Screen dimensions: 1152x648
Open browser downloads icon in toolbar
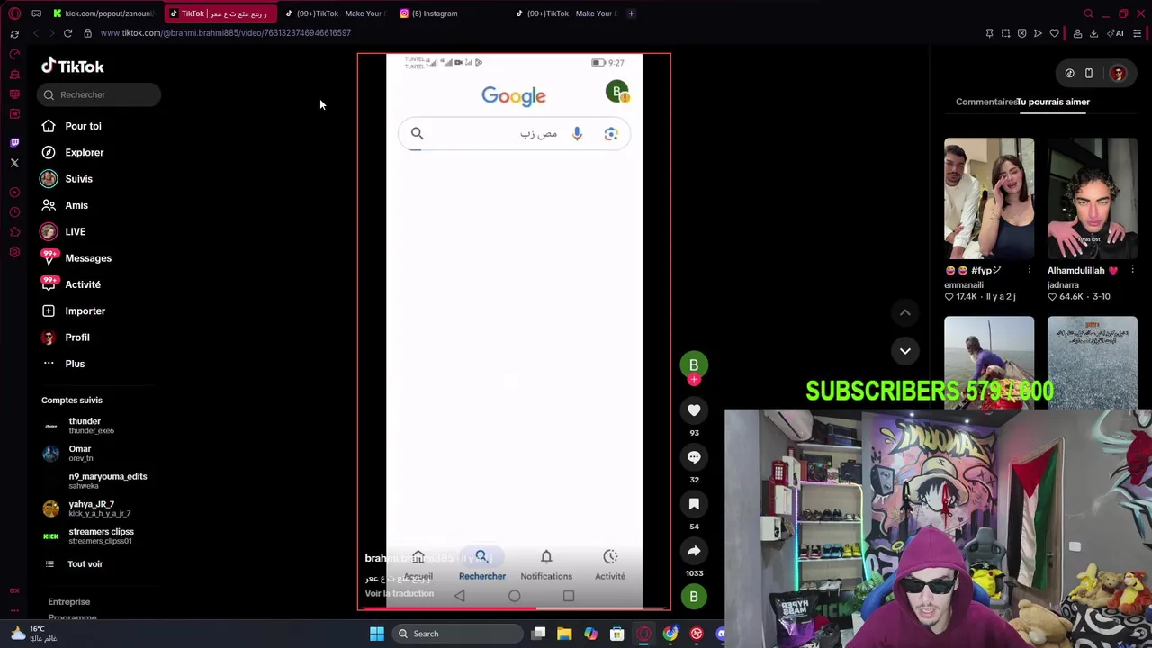1093,33
